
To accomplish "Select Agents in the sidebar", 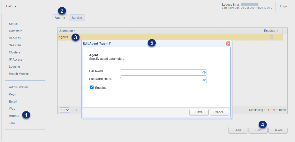I will (x=14, y=116).
